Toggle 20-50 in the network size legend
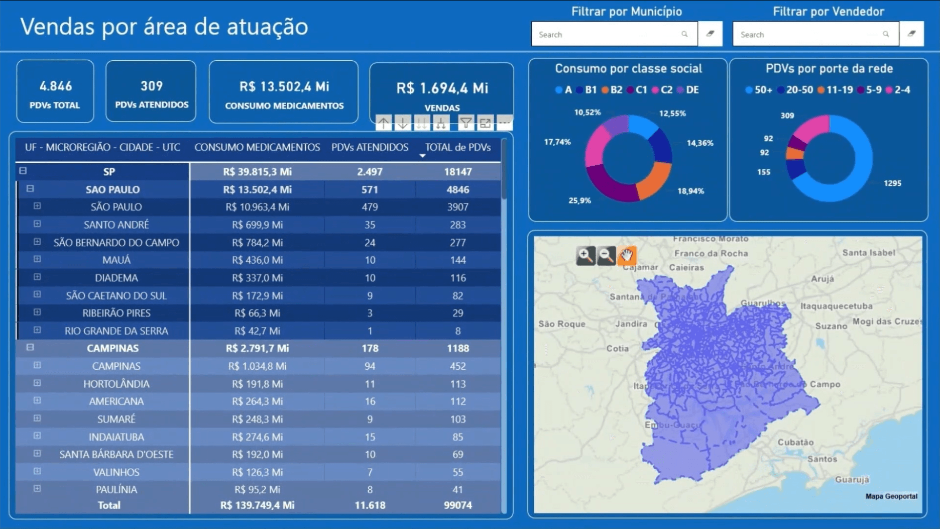Image resolution: width=940 pixels, height=529 pixels. click(795, 90)
